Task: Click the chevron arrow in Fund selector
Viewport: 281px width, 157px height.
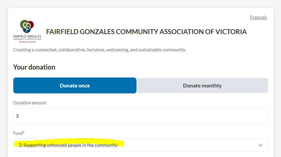Action: 260,145
